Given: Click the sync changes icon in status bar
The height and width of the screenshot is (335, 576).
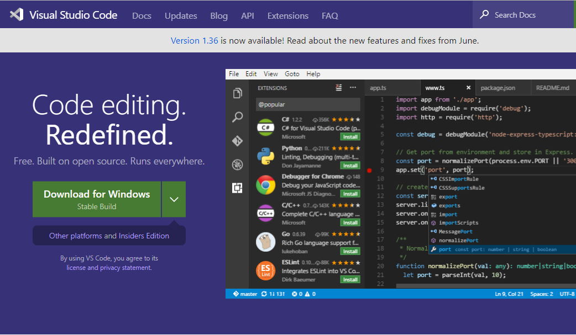Looking at the screenshot, I should point(264,294).
